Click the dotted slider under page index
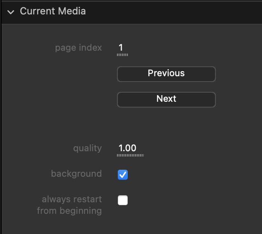 tap(122, 54)
